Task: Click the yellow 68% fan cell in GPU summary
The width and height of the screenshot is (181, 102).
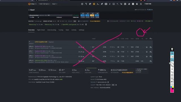Action: click(92, 15)
